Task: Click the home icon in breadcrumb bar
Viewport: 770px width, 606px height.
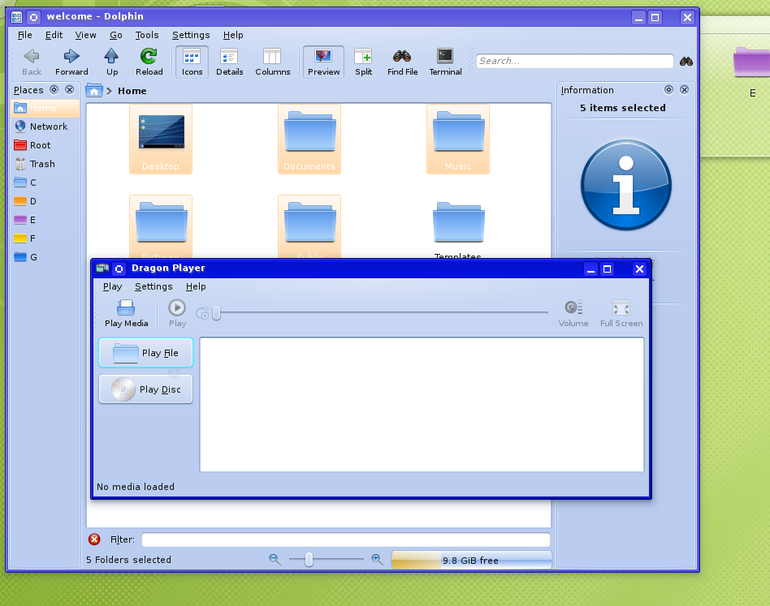Action: 93,91
